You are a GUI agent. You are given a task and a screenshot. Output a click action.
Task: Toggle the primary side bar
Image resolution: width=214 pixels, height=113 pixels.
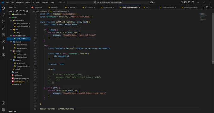pyautogui.click(x=185, y=2)
